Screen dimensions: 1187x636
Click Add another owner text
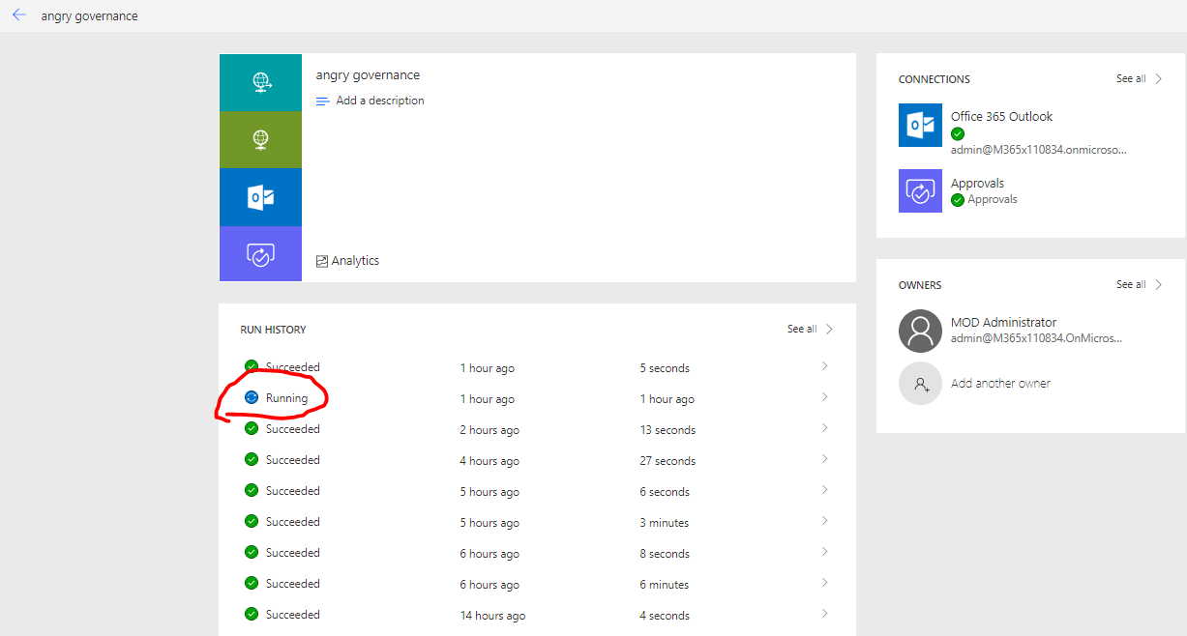click(1000, 384)
